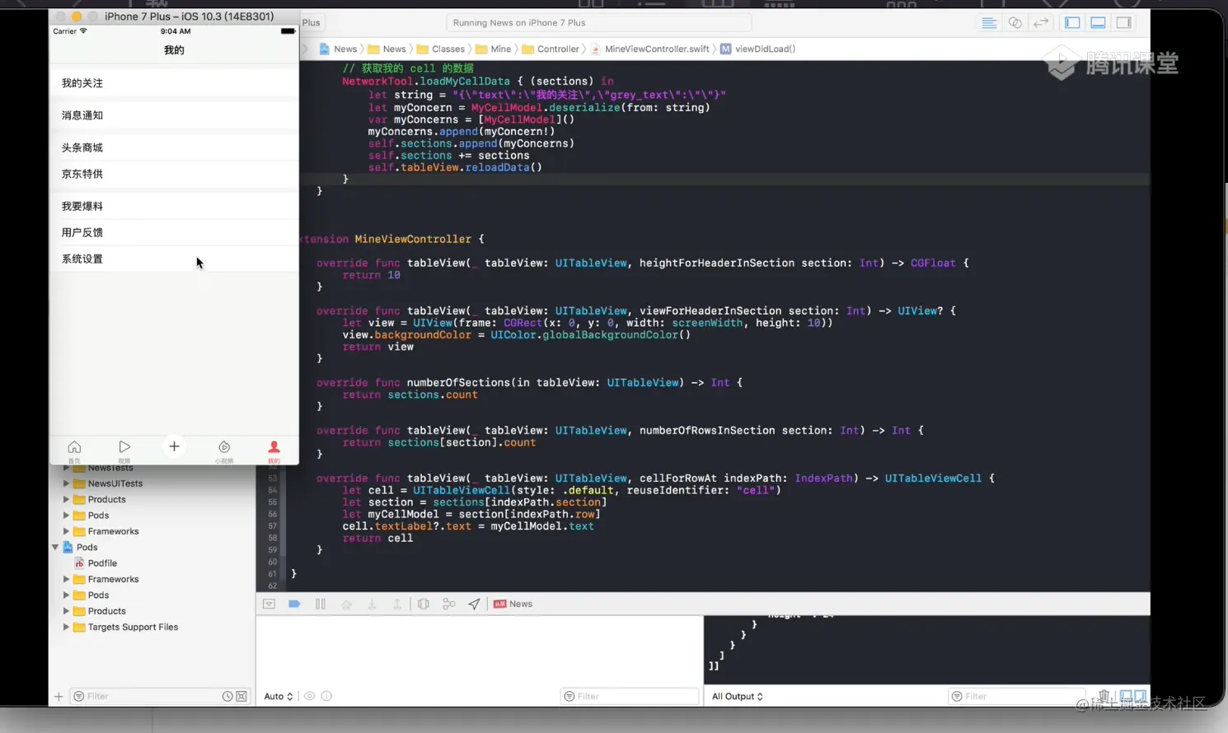1228x733 pixels.
Task: Open the Auto variables scope dropdown
Action: [x=279, y=696]
